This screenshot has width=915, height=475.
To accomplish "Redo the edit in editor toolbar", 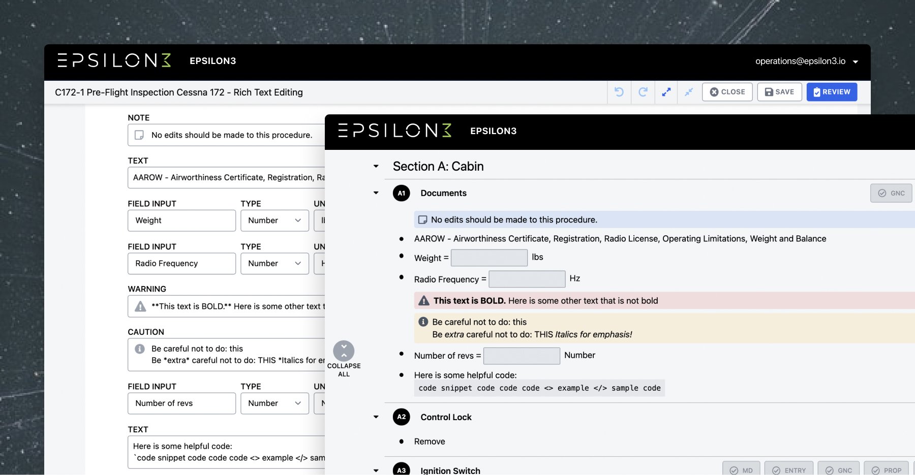I will point(643,92).
